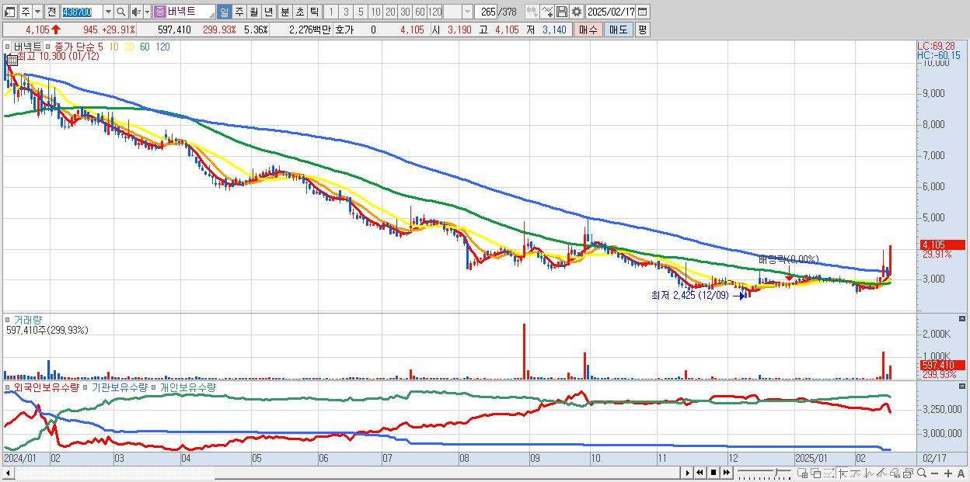Click the stock code input 438700

(x=82, y=12)
